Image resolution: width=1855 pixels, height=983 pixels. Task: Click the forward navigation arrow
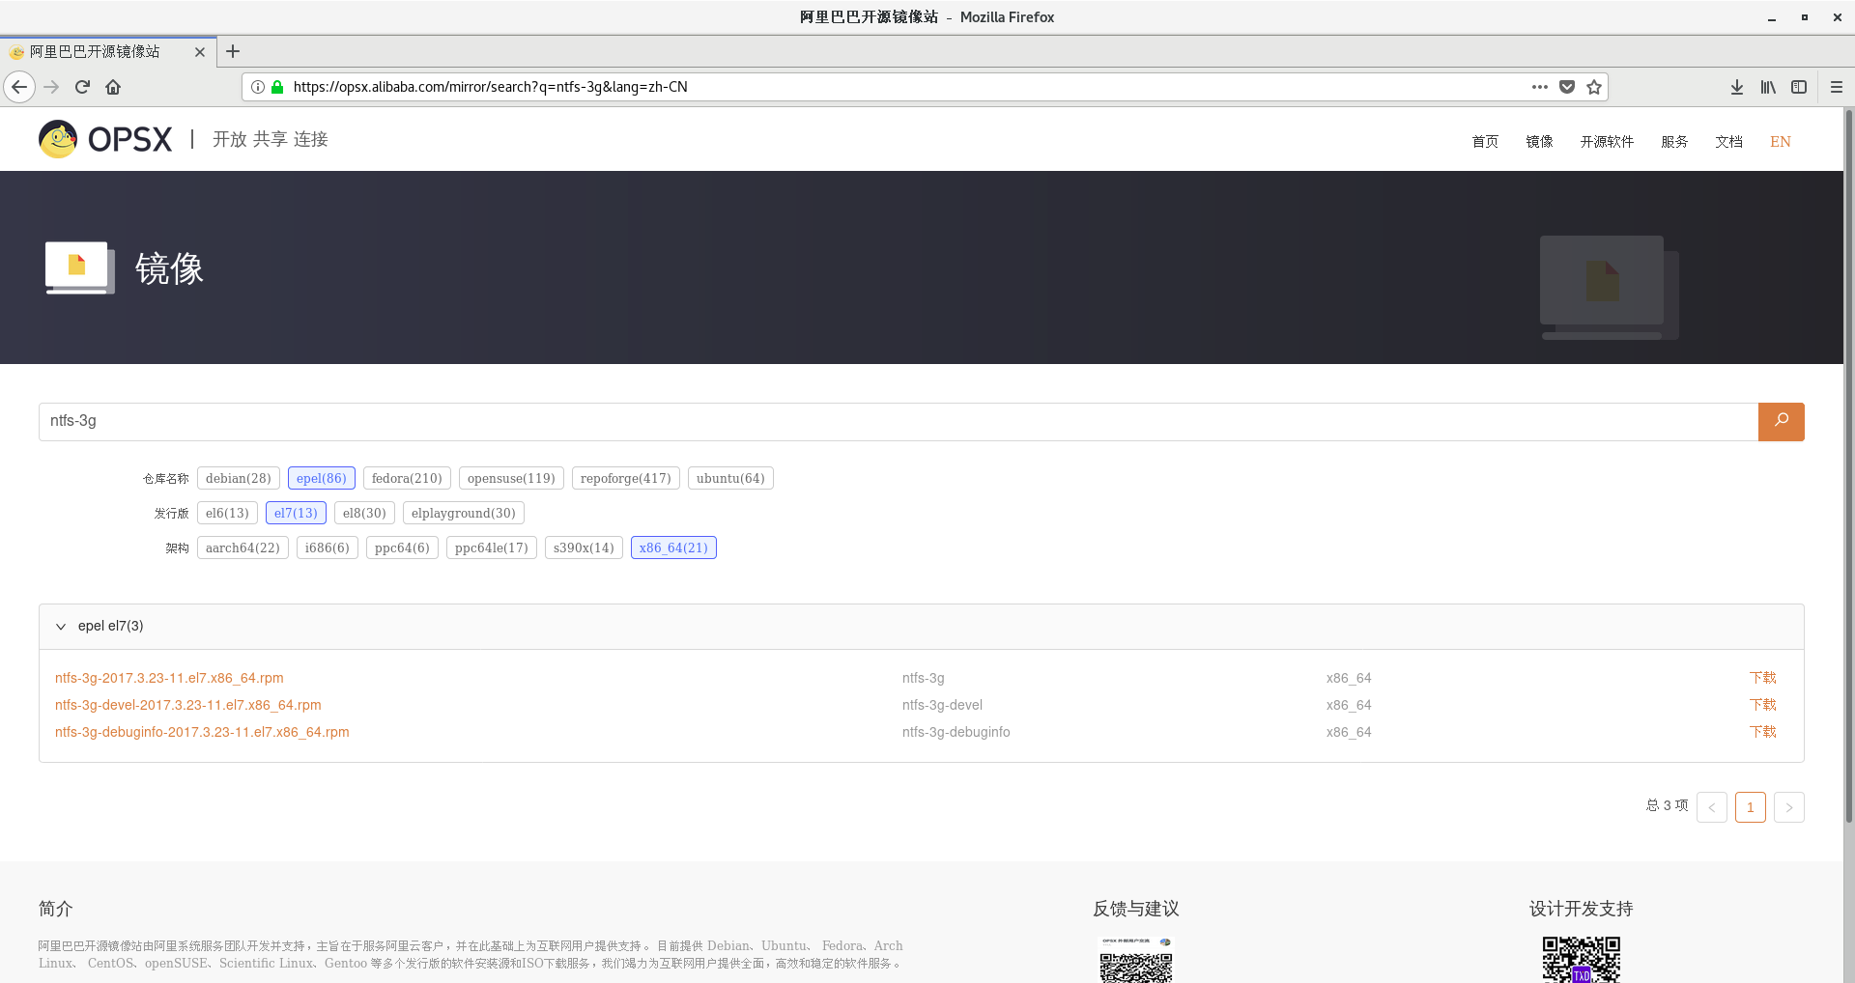click(x=51, y=87)
